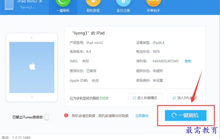Click the 系统版本 8.4 value
Screen dimensions: 220x139
pyautogui.click(x=89, y=52)
